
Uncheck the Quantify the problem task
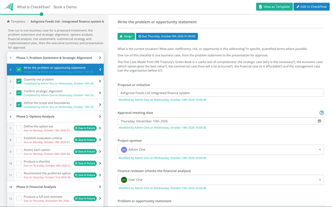pos(19,81)
